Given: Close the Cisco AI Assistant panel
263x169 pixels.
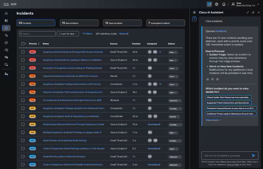Looking at the screenshot, I should coord(258,12).
